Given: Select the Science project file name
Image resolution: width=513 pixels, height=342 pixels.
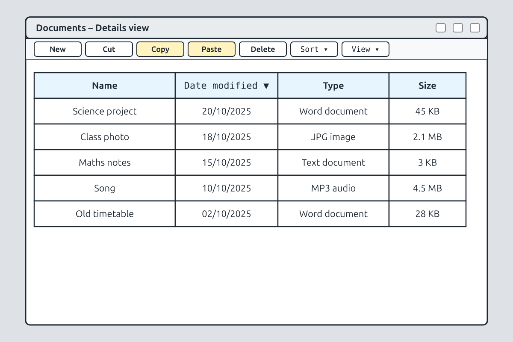Looking at the screenshot, I should tap(105, 111).
